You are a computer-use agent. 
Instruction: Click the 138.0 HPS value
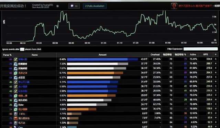pyautogui.click(x=209, y=109)
